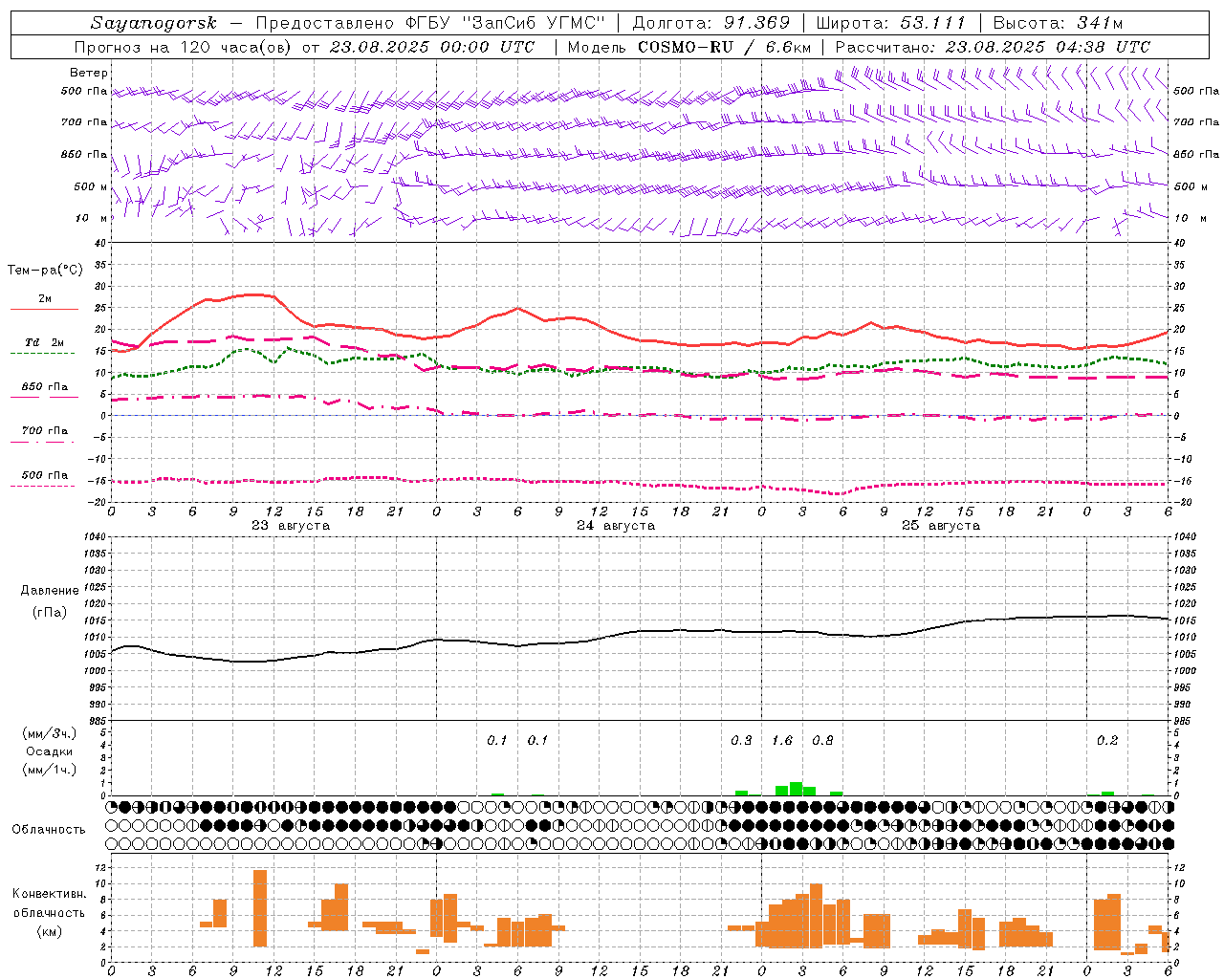1224x979 pixels.
Task: Click the 'Осадки' precipitation label
Action: coord(50,751)
